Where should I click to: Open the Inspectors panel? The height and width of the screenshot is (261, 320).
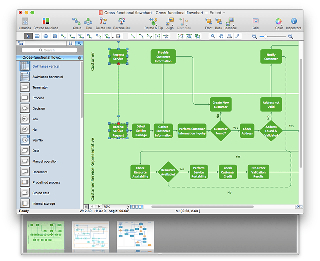(293, 22)
